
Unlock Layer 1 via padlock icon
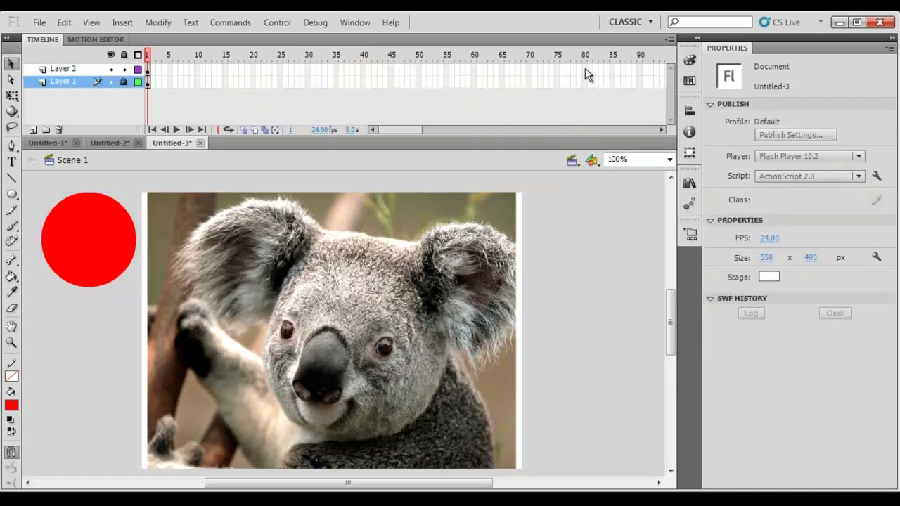pos(124,82)
